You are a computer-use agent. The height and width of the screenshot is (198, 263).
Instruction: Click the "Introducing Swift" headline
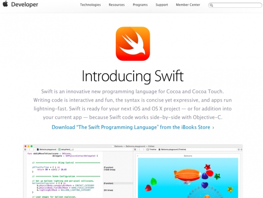pyautogui.click(x=133, y=76)
